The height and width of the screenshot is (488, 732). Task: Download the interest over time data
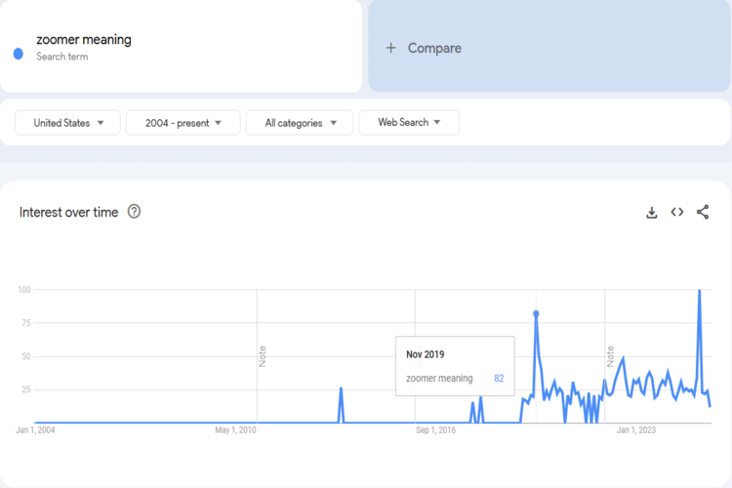pyautogui.click(x=652, y=213)
